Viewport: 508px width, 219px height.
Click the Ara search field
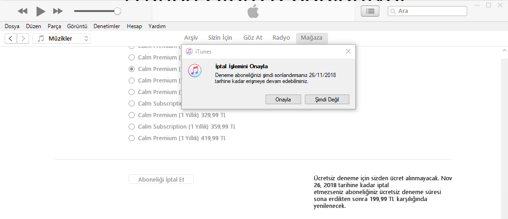[427, 11]
